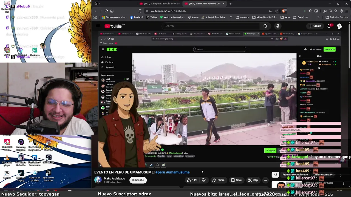Click the Clip scissors button
The width and height of the screenshot is (351, 197).
coord(253,180)
